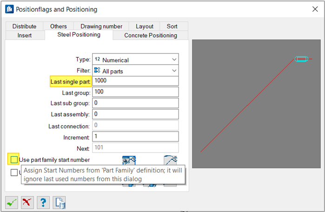Open help with the blue question mark
The image size is (325, 212).
[x=43, y=202]
